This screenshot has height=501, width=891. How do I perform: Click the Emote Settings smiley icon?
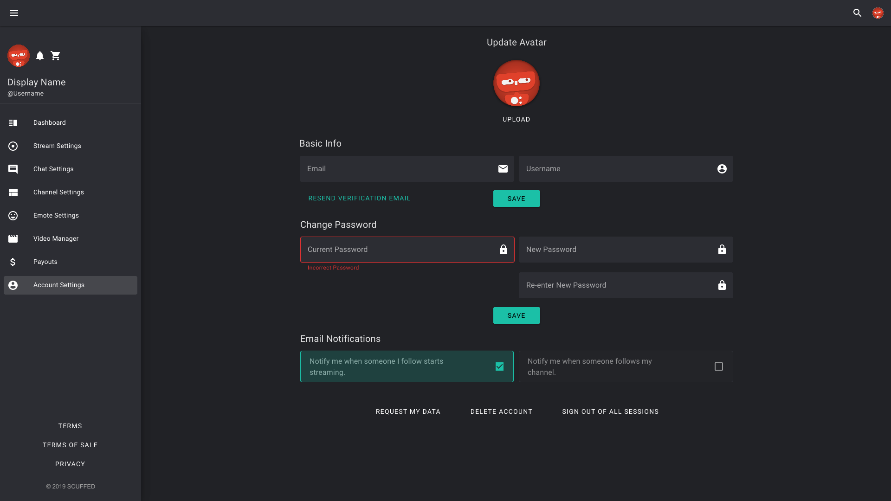click(x=13, y=216)
